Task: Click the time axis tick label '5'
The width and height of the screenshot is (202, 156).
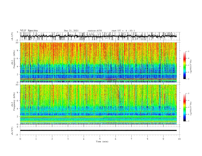Action: point(100,139)
